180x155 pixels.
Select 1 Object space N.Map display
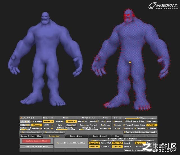point(134,121)
